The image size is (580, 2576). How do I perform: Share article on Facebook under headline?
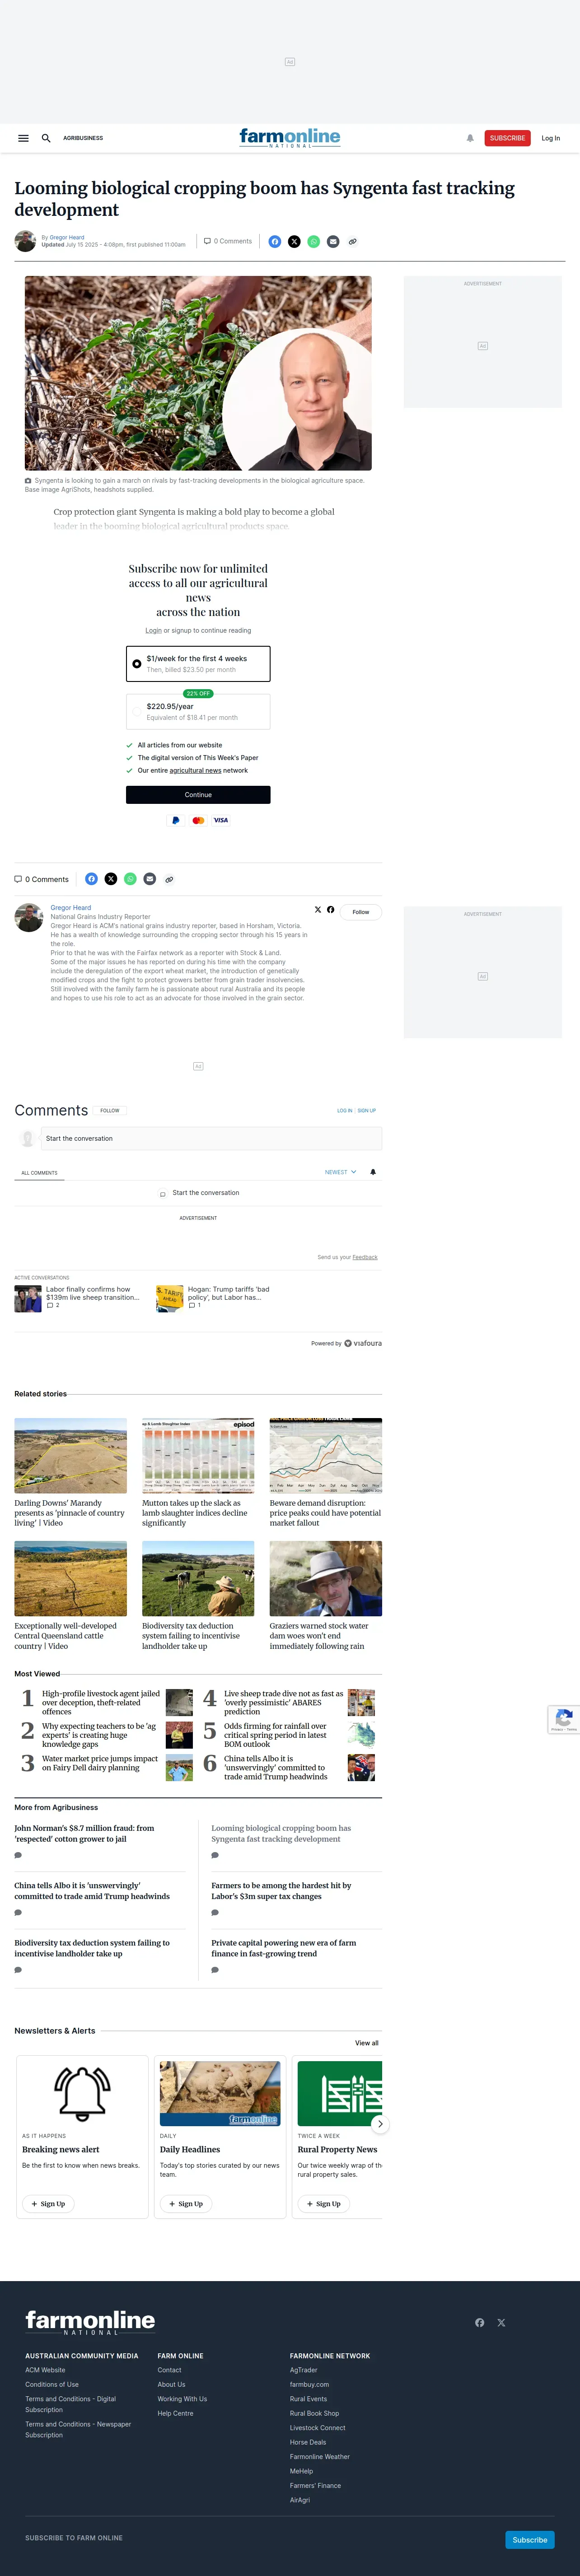275,241
